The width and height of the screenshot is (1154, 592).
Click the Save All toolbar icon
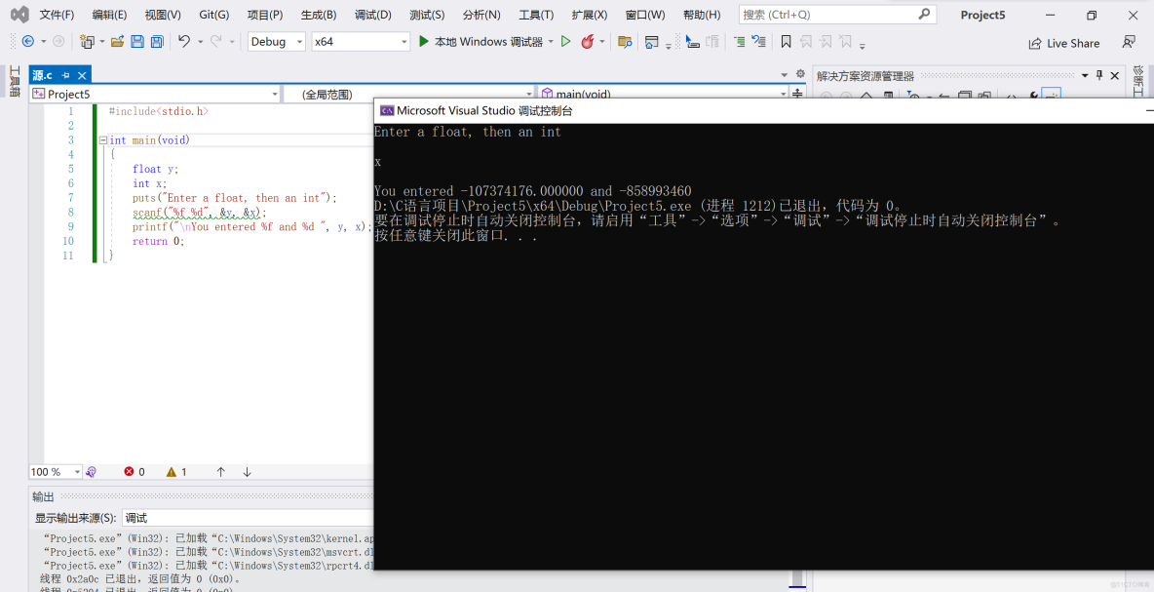click(157, 42)
